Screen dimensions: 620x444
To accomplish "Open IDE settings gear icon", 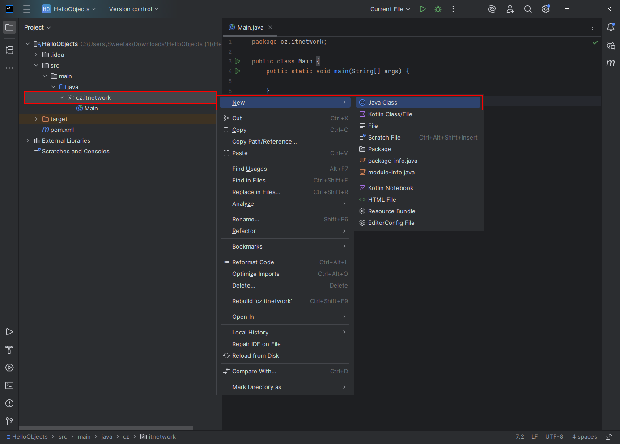I will pyautogui.click(x=546, y=9).
